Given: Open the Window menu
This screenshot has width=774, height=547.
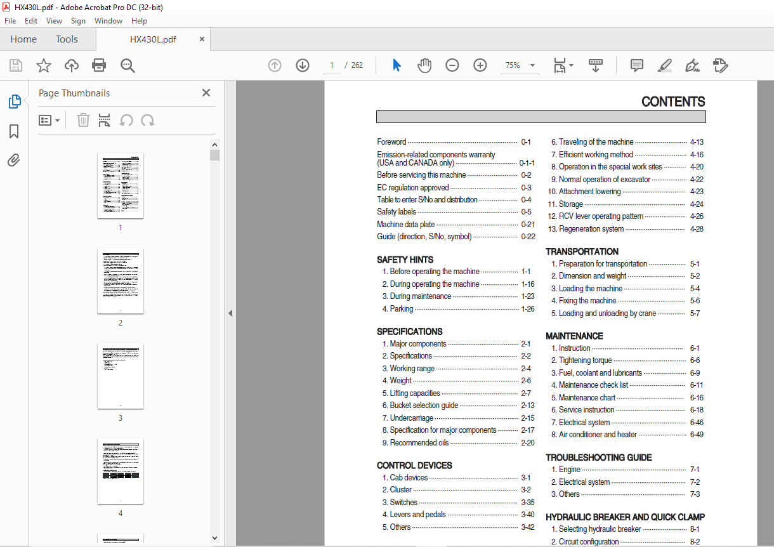Looking at the screenshot, I should point(108,21).
